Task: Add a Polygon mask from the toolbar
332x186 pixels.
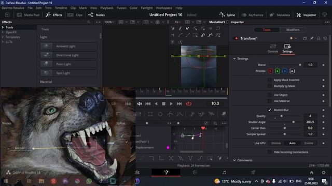Action: (x=170, y=114)
